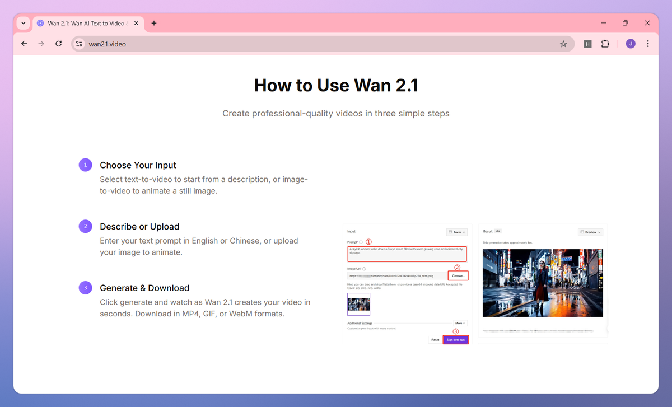This screenshot has height=407, width=672.
Task: Click the Reset button
Action: 435,340
